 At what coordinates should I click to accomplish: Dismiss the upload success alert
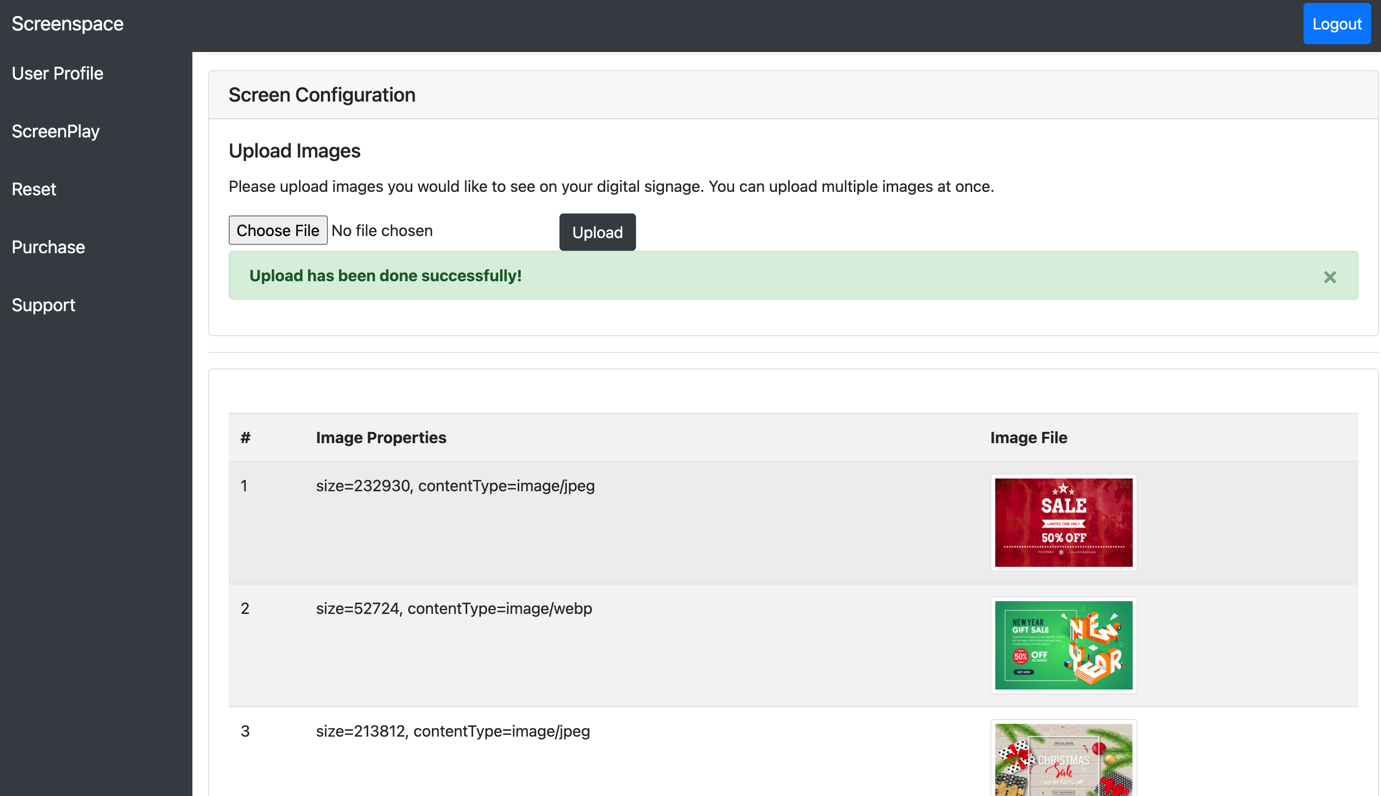coord(1329,277)
